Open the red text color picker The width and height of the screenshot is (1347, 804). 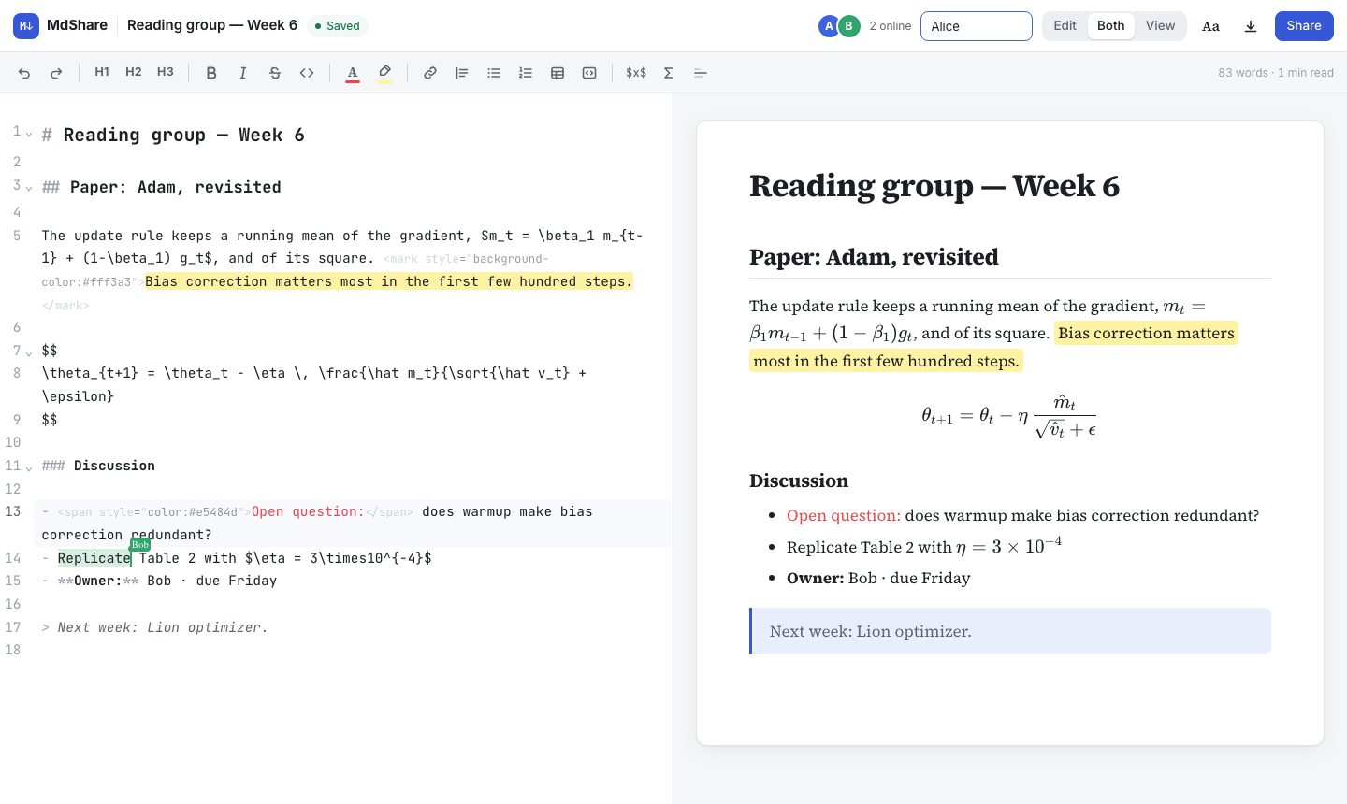pos(353,73)
